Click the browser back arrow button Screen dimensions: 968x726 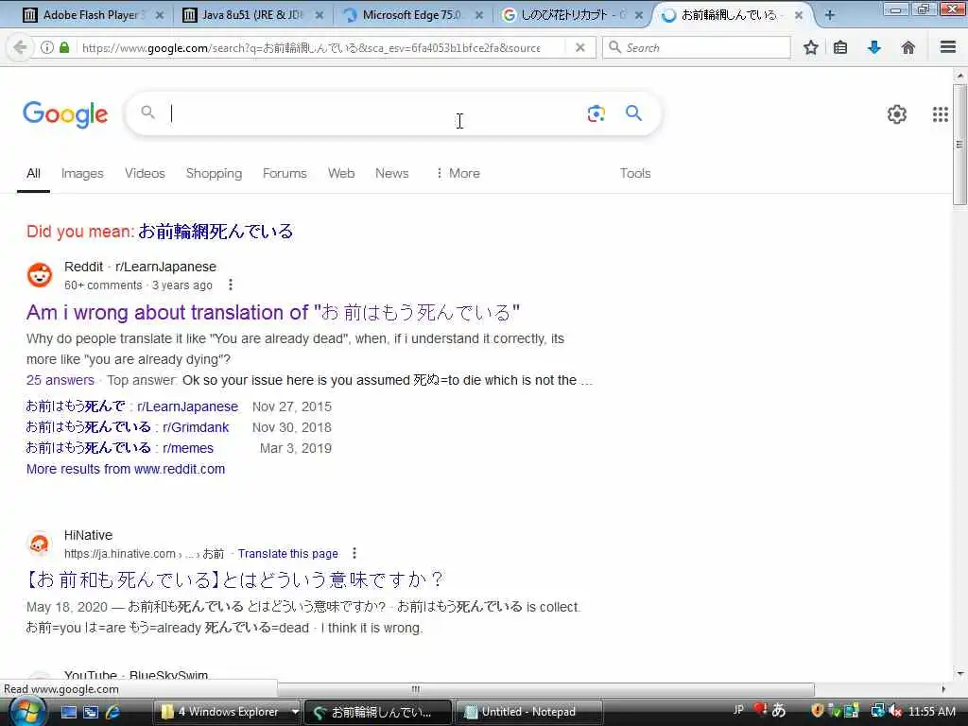19,47
